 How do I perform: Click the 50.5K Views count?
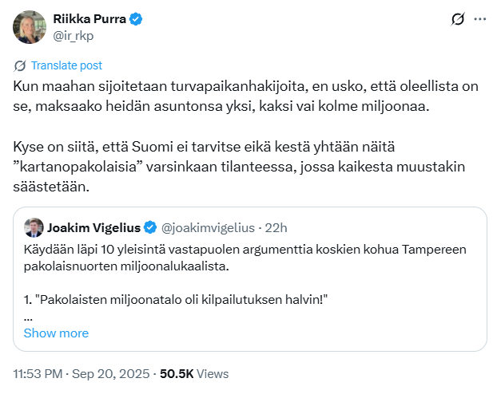pyautogui.click(x=194, y=373)
